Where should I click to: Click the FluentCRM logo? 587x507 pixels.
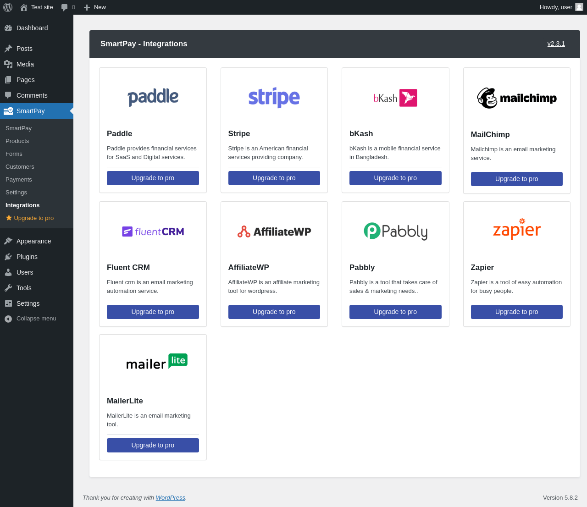pos(153,231)
